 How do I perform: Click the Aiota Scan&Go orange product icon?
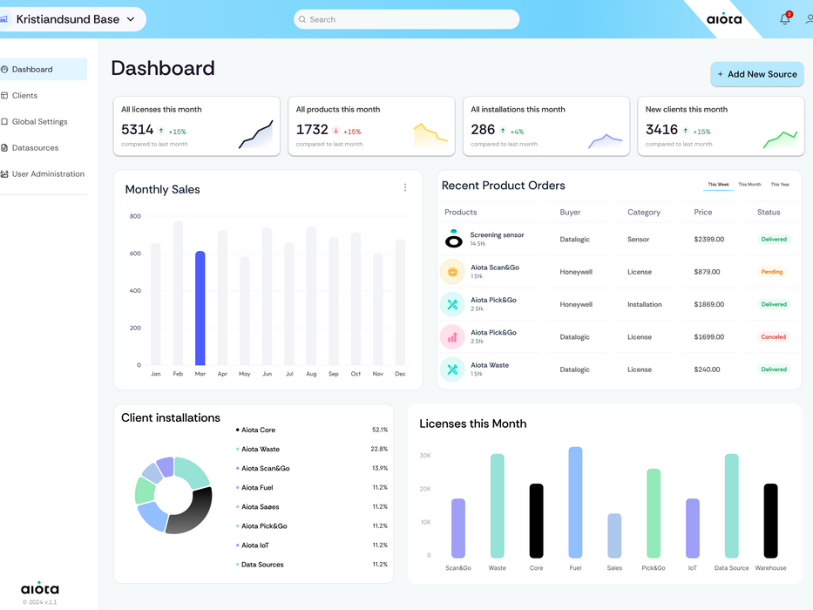click(x=452, y=272)
